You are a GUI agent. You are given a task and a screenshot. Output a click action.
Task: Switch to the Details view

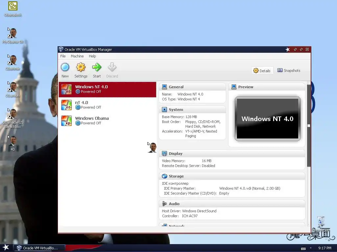click(x=262, y=71)
